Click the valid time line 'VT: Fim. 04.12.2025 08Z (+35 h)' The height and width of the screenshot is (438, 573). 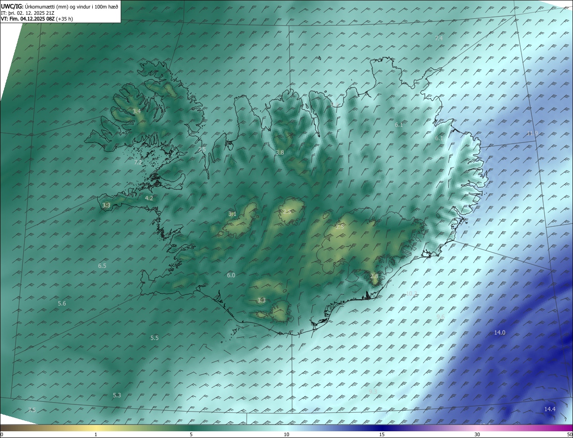[37, 19]
